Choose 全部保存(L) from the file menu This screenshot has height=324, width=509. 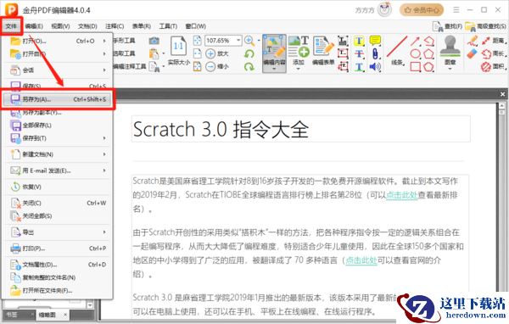tap(58, 126)
